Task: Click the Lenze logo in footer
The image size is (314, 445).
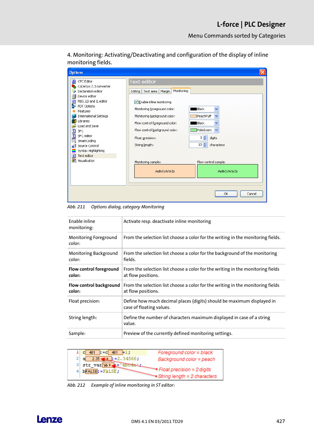Action: (50, 419)
